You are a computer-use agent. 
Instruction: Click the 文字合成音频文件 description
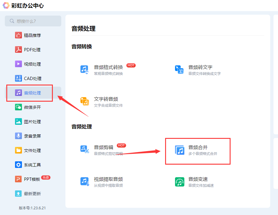click(108, 106)
